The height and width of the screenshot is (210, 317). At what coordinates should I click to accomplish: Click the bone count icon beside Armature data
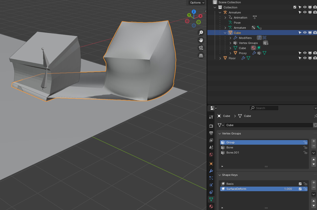259,28
